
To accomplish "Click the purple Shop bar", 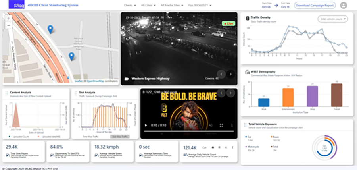I will [x=313, y=96].
